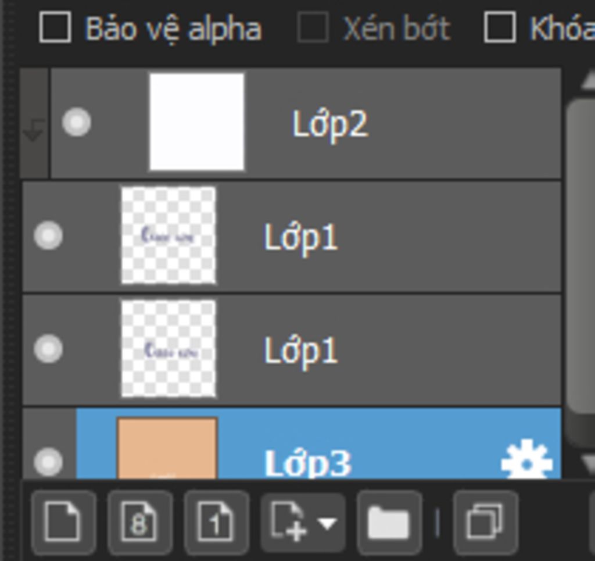Hide the Lớp2 layer

tap(77, 123)
